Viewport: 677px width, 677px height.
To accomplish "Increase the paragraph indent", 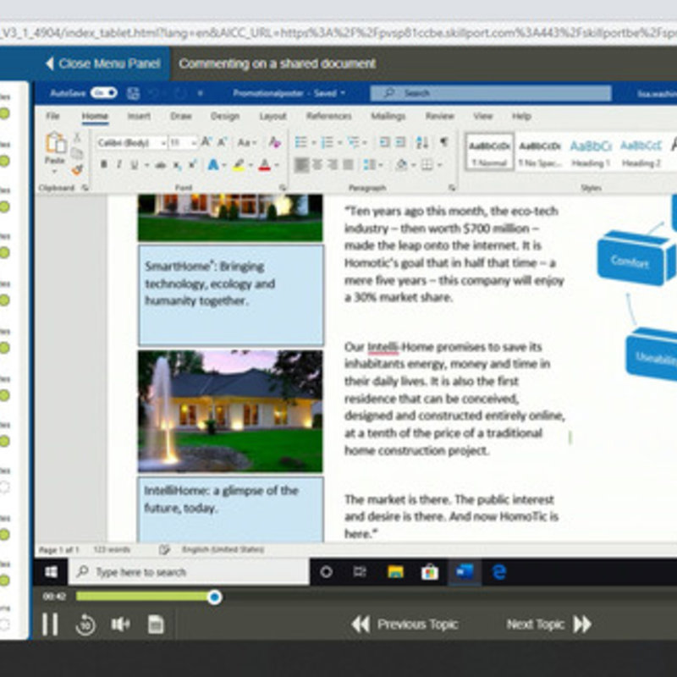I will click(x=400, y=142).
